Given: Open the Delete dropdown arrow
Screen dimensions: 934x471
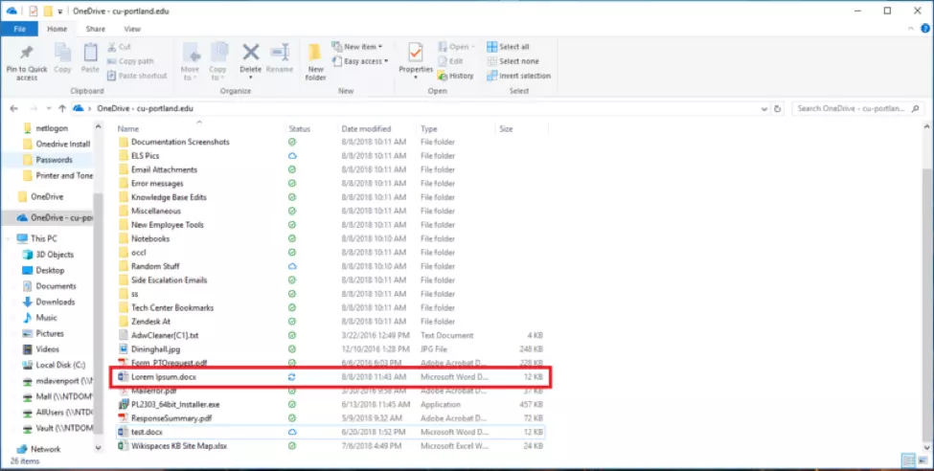Looking at the screenshot, I should 251,78.
